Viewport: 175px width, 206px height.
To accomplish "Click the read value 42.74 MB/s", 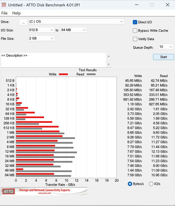I will [x=159, y=81].
